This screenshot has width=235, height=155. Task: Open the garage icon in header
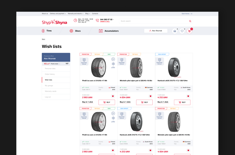coord(175,31)
